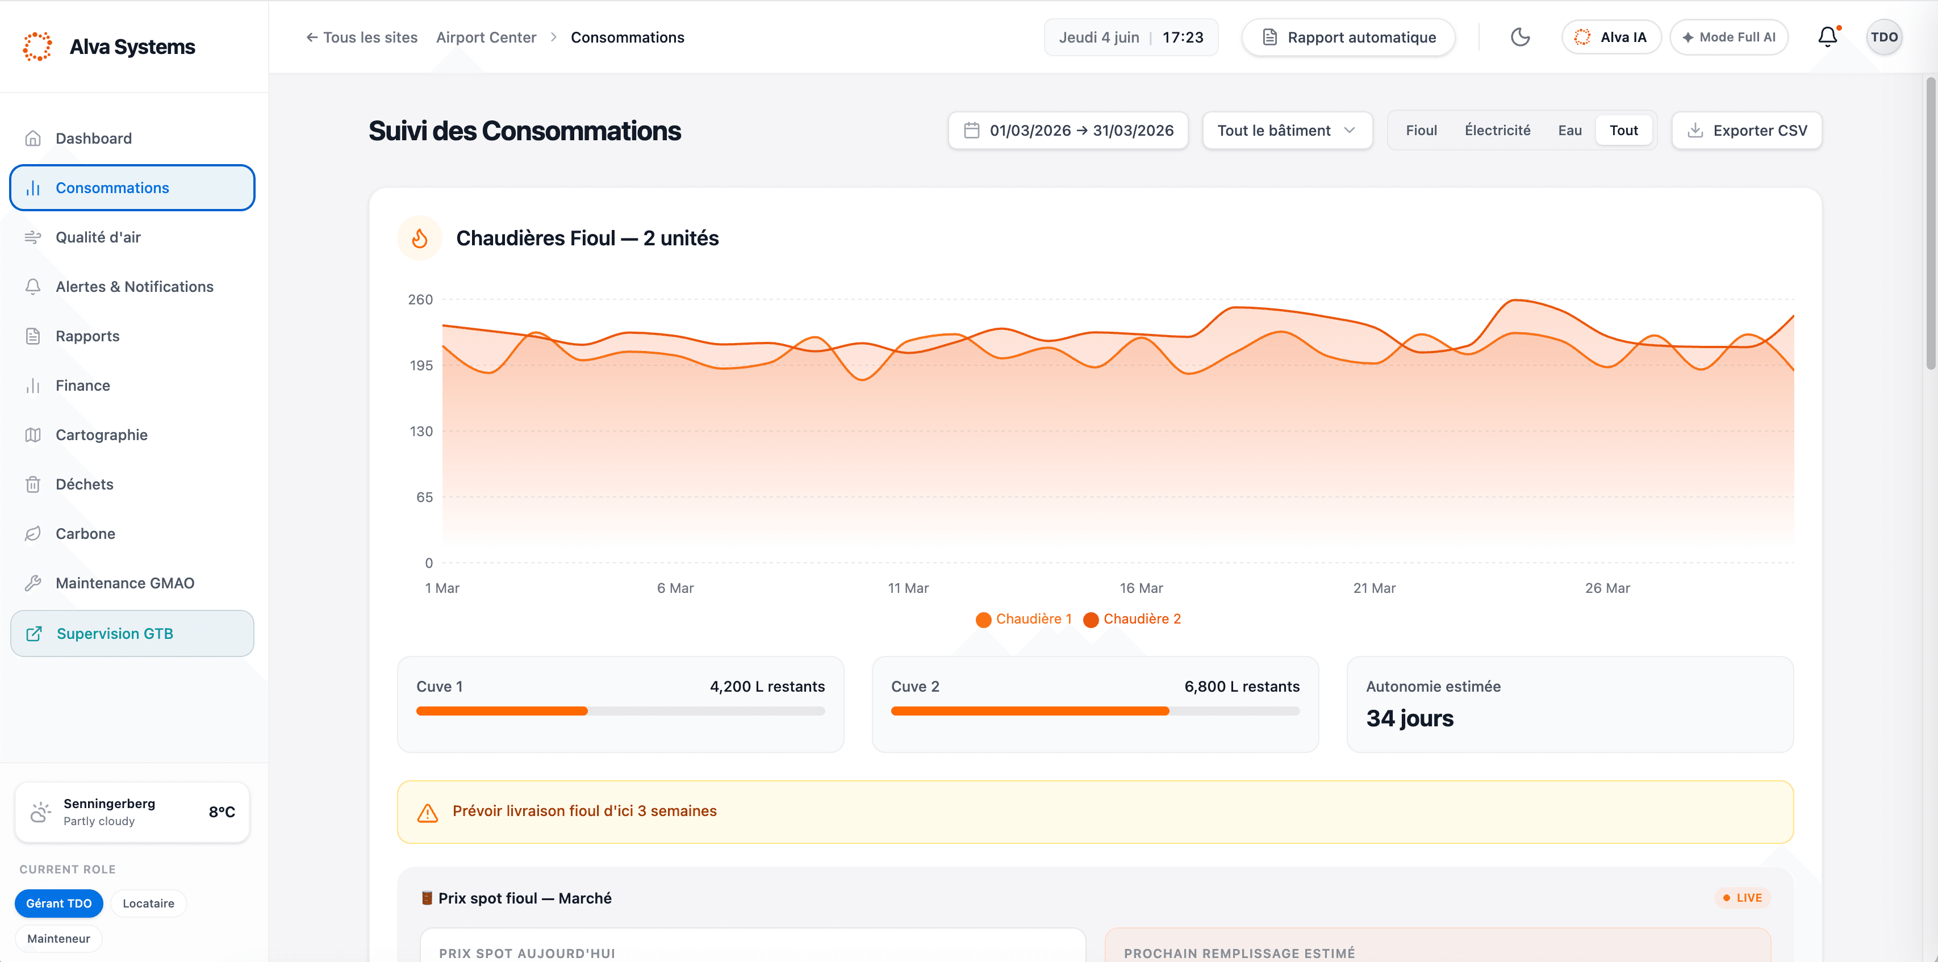Click the Consommations bar chart icon
The image size is (1938, 962).
[33, 188]
